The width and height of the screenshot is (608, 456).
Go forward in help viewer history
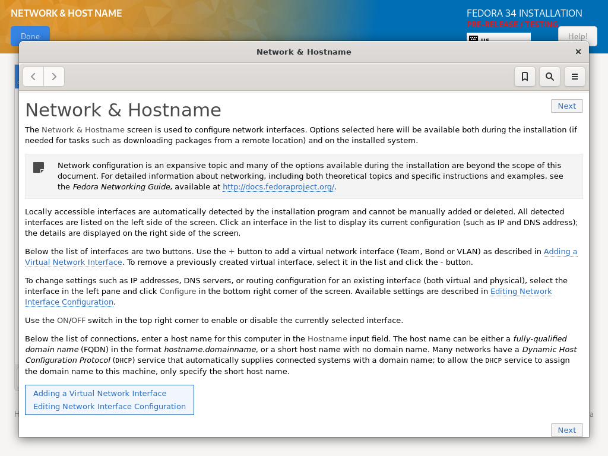[x=54, y=77]
